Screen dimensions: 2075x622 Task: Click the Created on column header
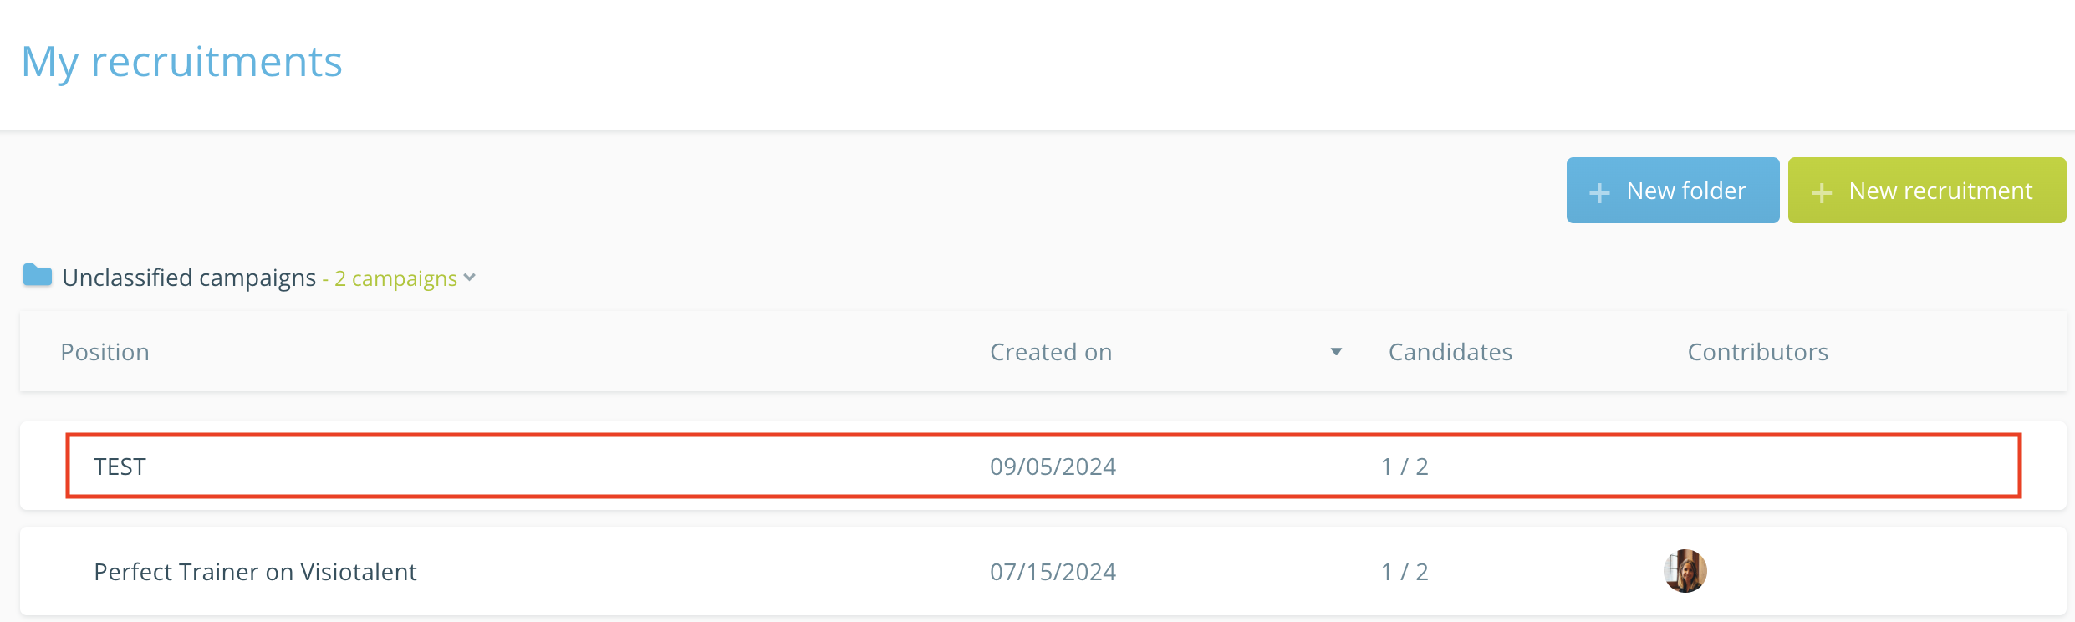[1050, 352]
